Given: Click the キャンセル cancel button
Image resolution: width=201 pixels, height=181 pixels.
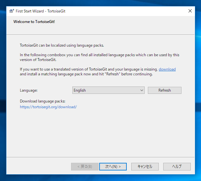Looking at the screenshot, I should pos(145,166).
